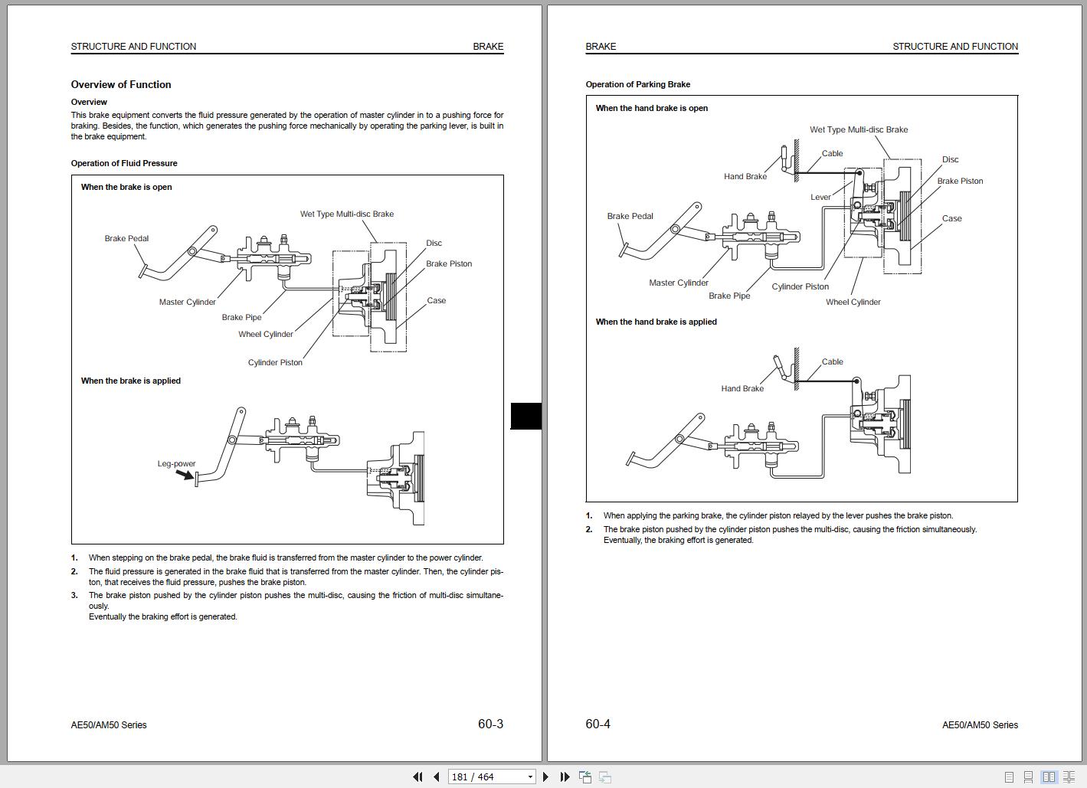Go to the previous page

pos(436,777)
